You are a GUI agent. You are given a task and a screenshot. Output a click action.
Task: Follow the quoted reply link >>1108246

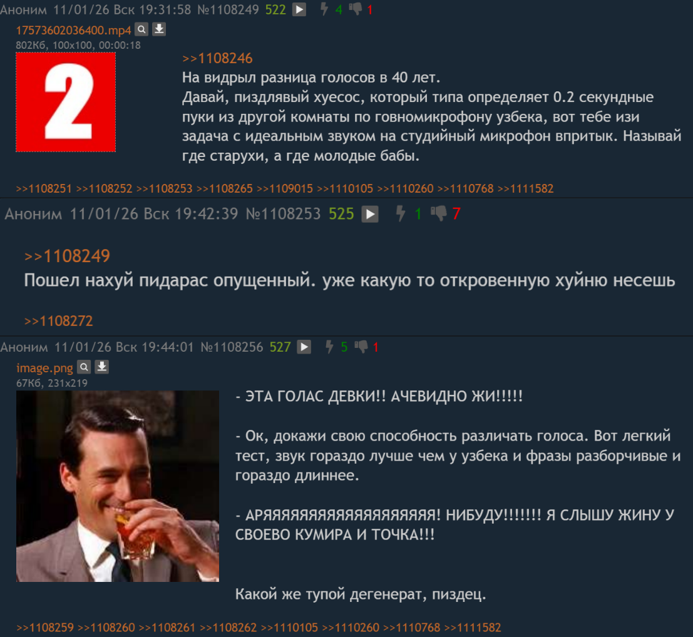pos(217,58)
